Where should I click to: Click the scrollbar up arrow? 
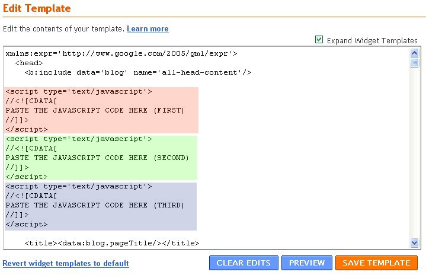pos(415,53)
